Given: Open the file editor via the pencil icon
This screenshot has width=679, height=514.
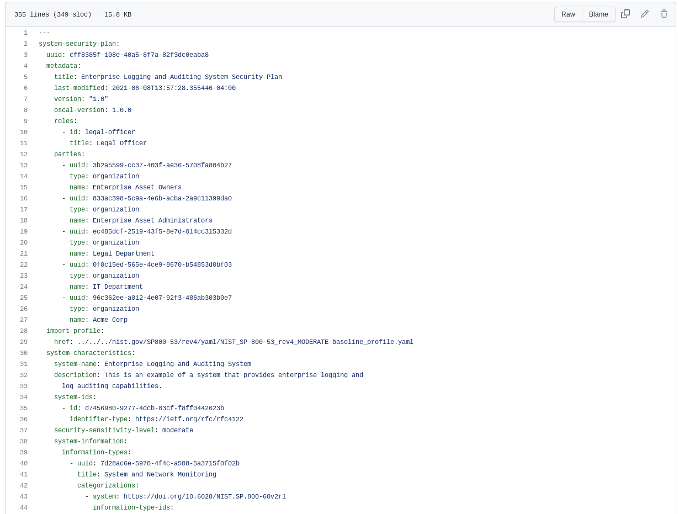Looking at the screenshot, I should [645, 14].
